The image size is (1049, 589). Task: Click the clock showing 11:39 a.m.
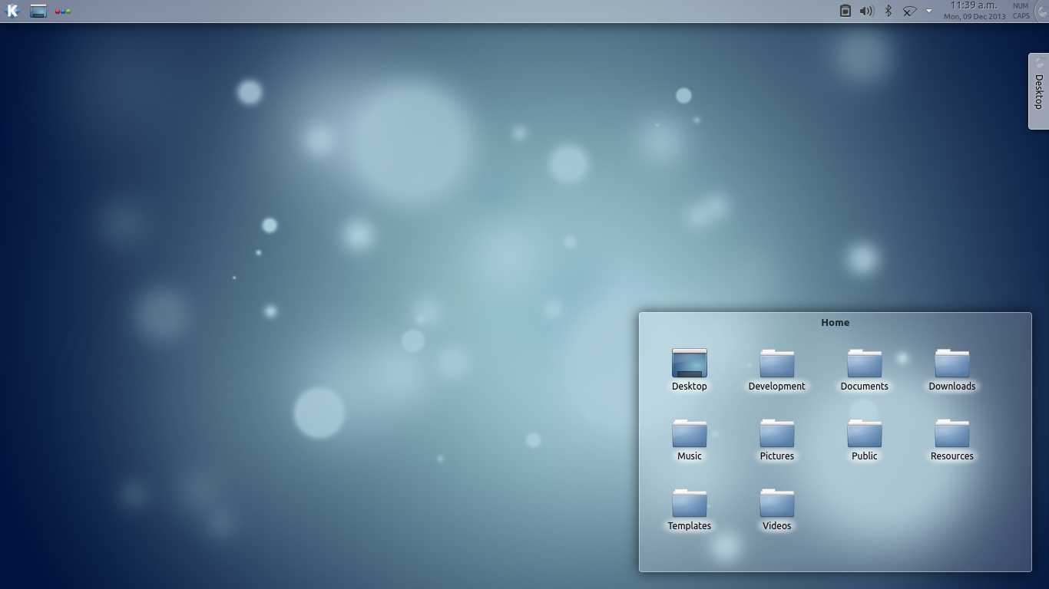pyautogui.click(x=974, y=5)
